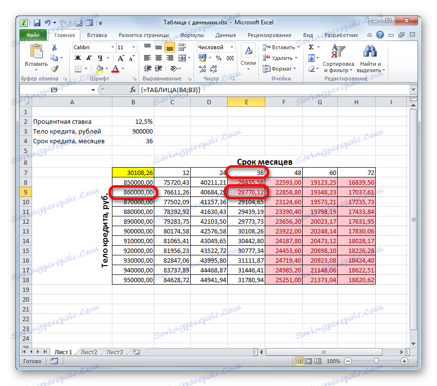Apply percent style format
Image resolution: width=437 pixels, height=386 pixels.
[x=219, y=58]
